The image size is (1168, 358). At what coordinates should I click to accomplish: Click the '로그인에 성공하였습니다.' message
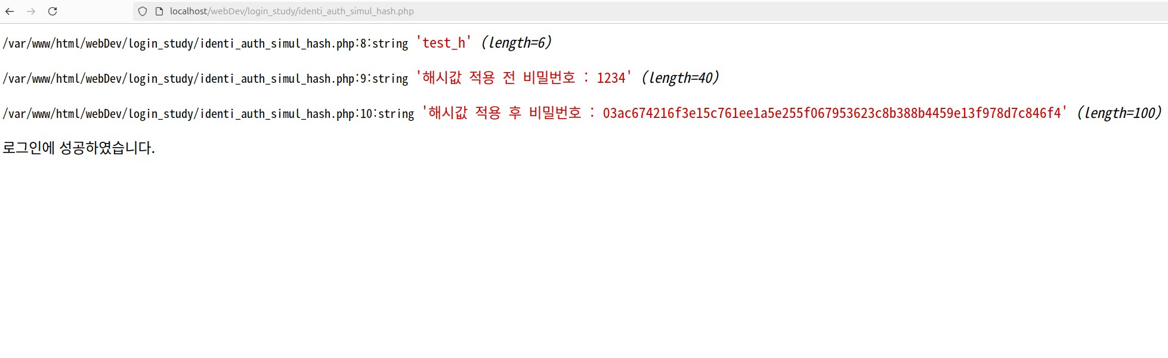point(79,148)
